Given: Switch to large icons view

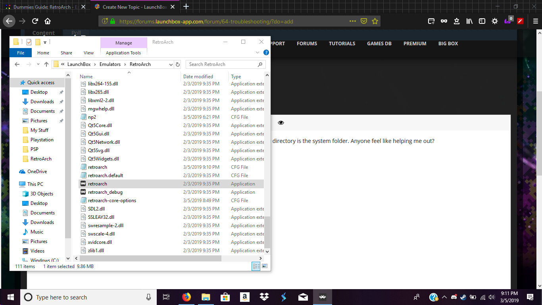Looking at the screenshot, I should pyautogui.click(x=265, y=266).
